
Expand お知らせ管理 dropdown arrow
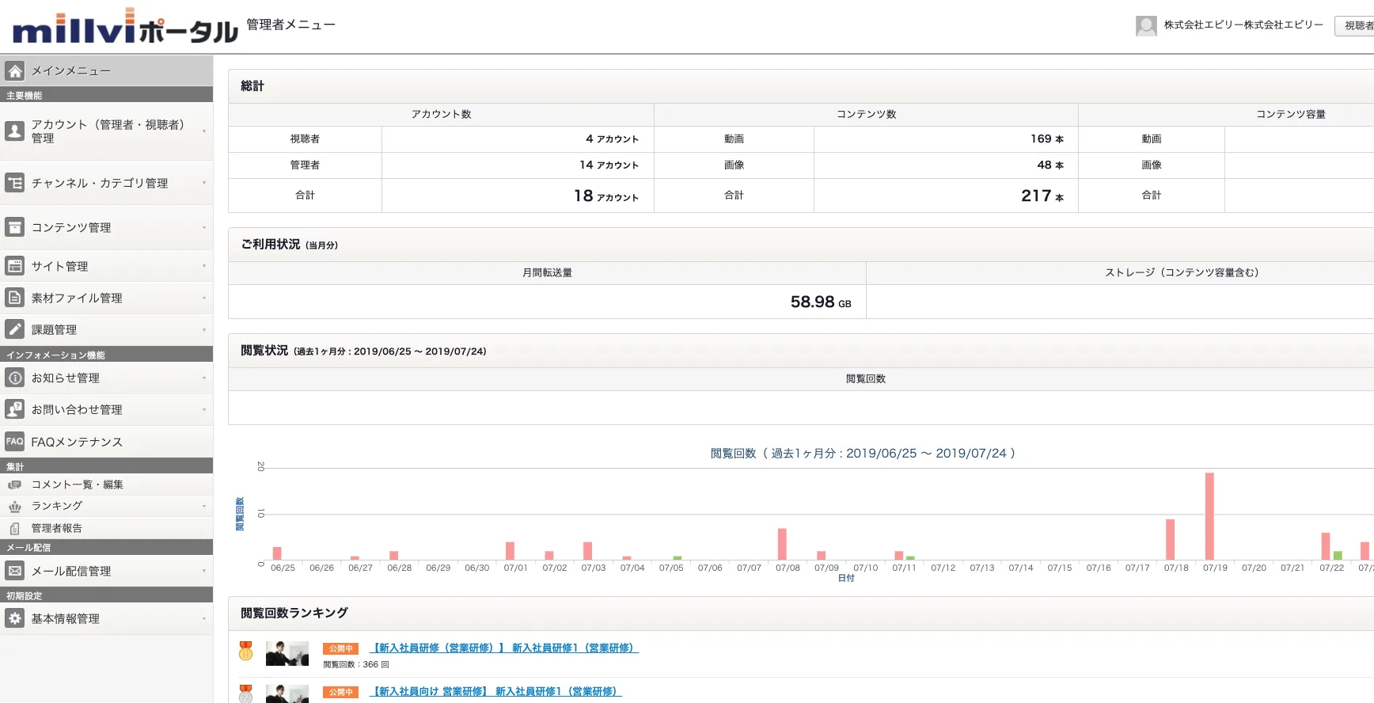pyautogui.click(x=204, y=378)
